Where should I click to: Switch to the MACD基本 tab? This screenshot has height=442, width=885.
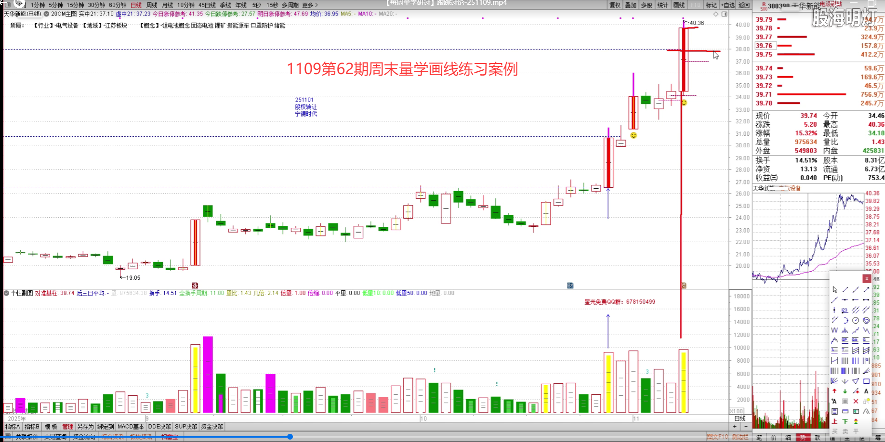point(130,427)
